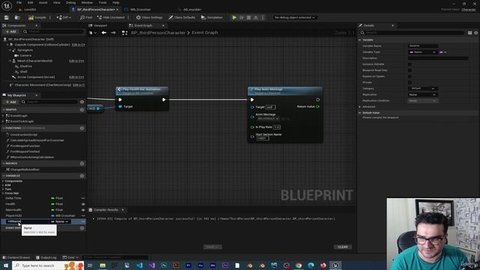Click Add button in My Blueprint panel

(10, 102)
